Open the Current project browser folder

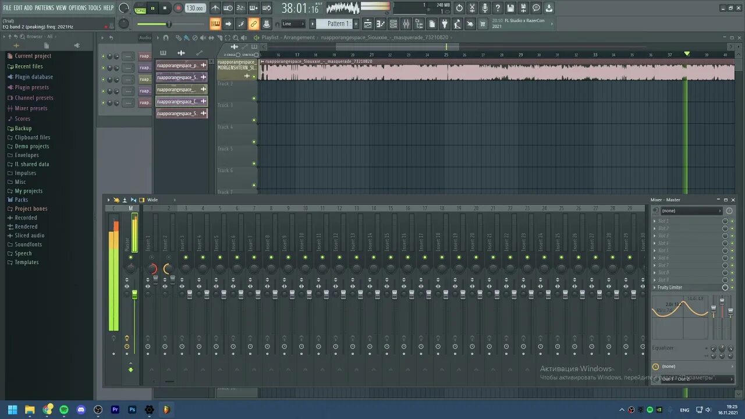click(33, 56)
